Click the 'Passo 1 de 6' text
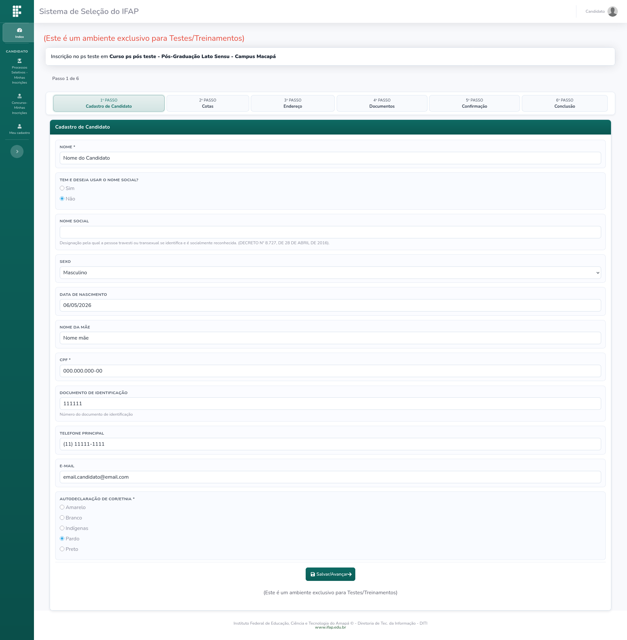Viewport: 627px width, 640px height. pos(66,78)
